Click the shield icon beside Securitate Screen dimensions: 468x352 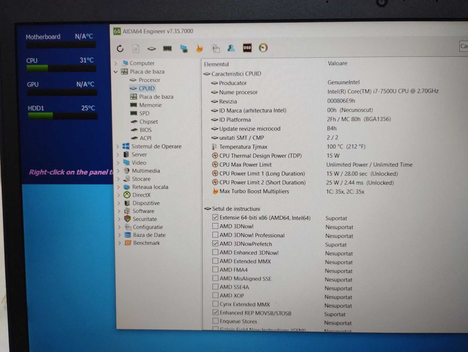coord(127,219)
